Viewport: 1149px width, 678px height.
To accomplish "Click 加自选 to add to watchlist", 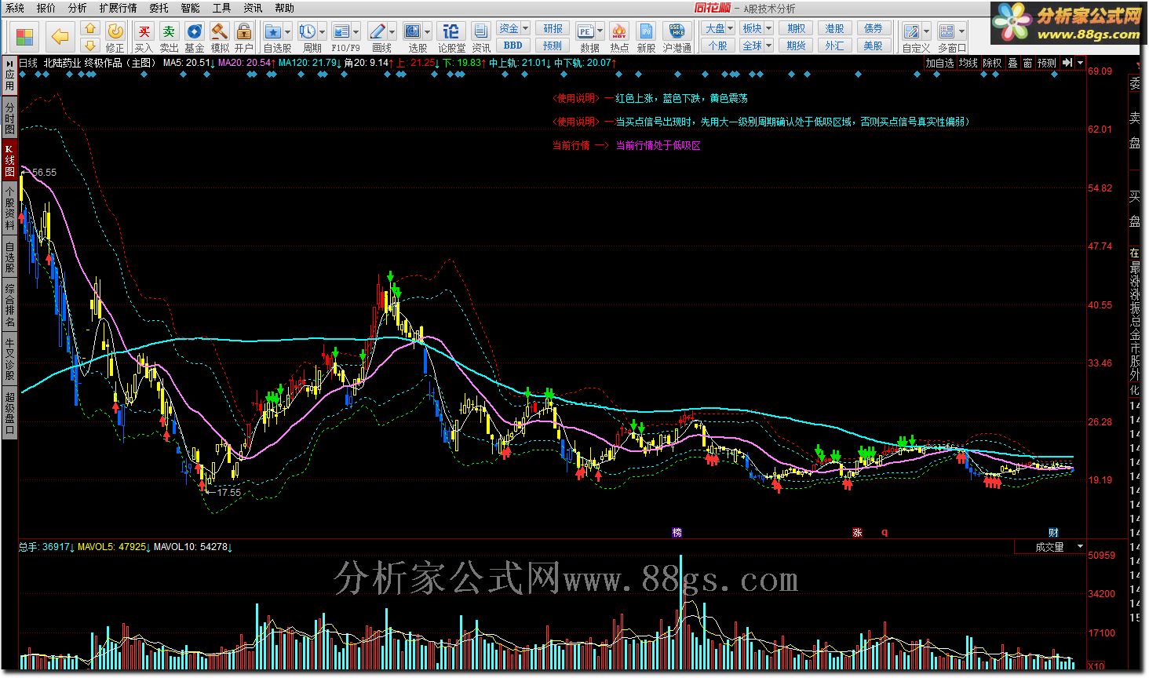I will [939, 63].
